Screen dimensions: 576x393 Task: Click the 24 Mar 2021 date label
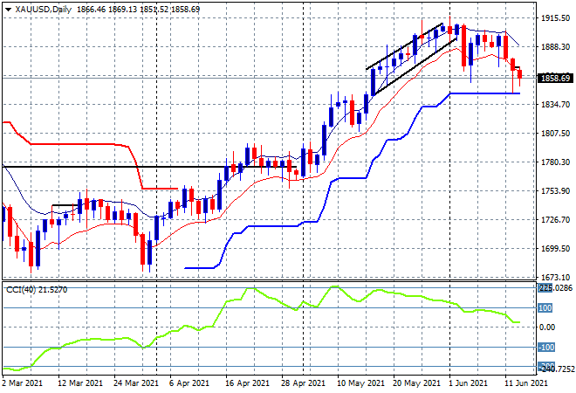click(x=136, y=383)
